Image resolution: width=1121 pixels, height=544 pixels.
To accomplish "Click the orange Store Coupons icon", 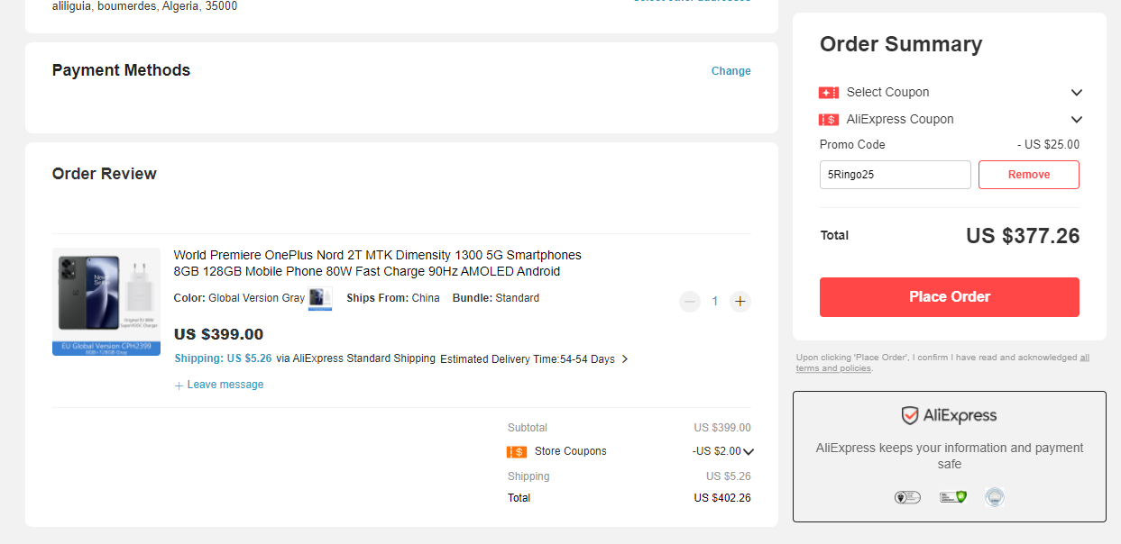I will coord(517,452).
